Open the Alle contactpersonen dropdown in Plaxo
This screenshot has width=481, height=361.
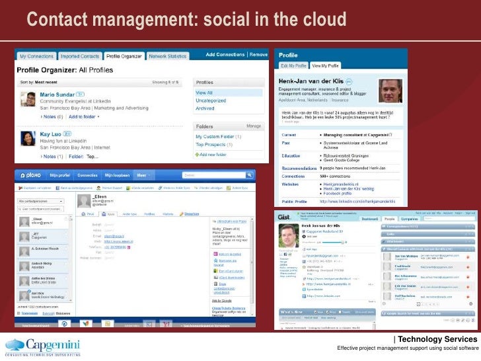point(40,201)
